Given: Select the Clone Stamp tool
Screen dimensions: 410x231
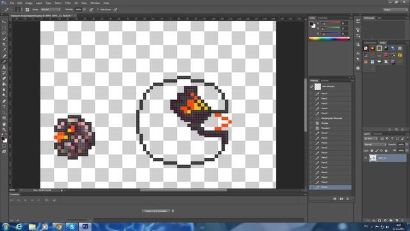Looking at the screenshot, I should click(4, 67).
